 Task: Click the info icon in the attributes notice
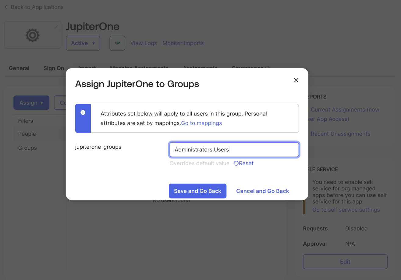[83, 112]
